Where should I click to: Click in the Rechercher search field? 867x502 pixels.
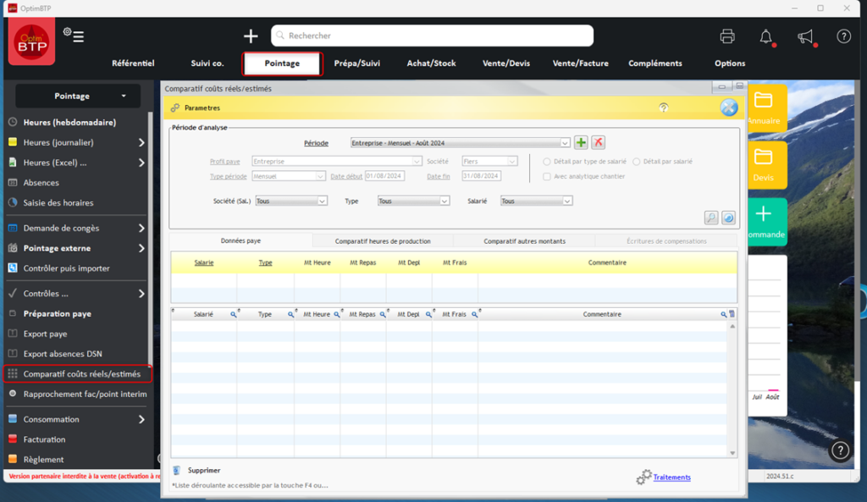click(432, 36)
